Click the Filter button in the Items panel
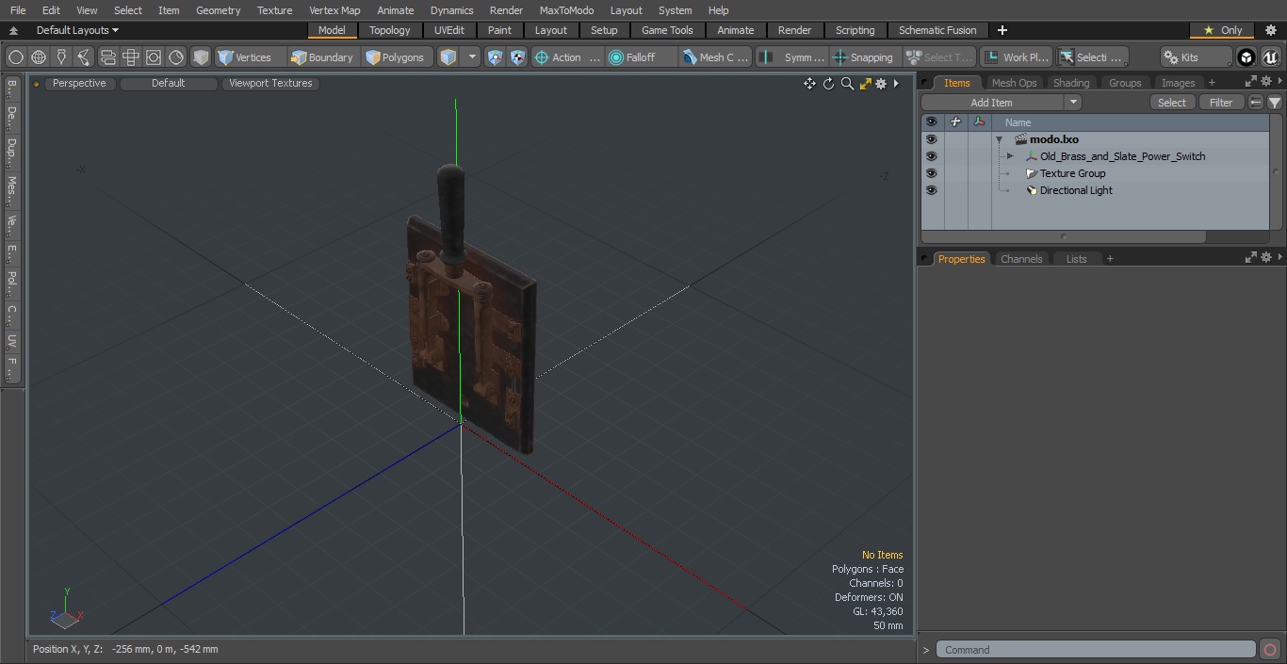The width and height of the screenshot is (1287, 664). pos(1221,103)
